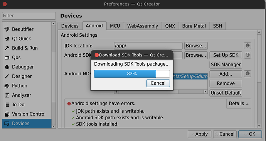Cancel the SDK Tools download
This screenshot has height=141, width=266.
coord(158,83)
